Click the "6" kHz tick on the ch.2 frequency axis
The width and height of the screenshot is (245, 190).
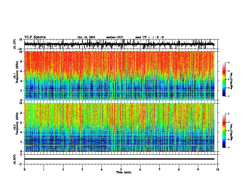(22, 123)
